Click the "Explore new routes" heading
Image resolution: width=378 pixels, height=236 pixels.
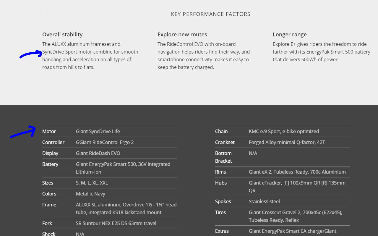tap(182, 34)
